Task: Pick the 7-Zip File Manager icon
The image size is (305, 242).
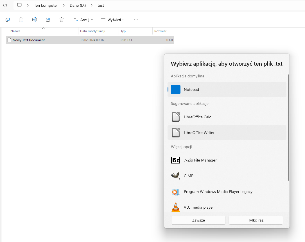Action: (x=176, y=160)
